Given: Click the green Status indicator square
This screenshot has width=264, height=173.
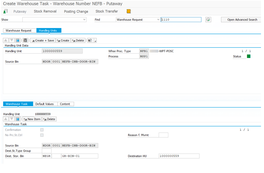Looking at the screenshot, I should [249, 56].
